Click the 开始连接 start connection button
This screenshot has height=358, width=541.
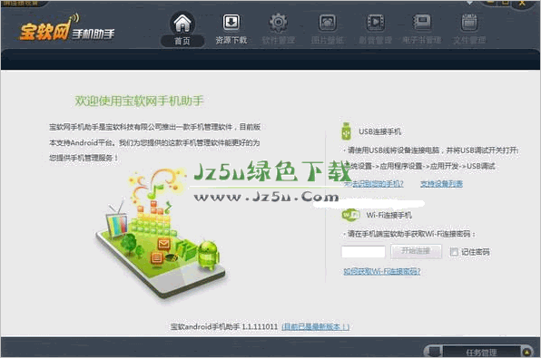coord(416,251)
